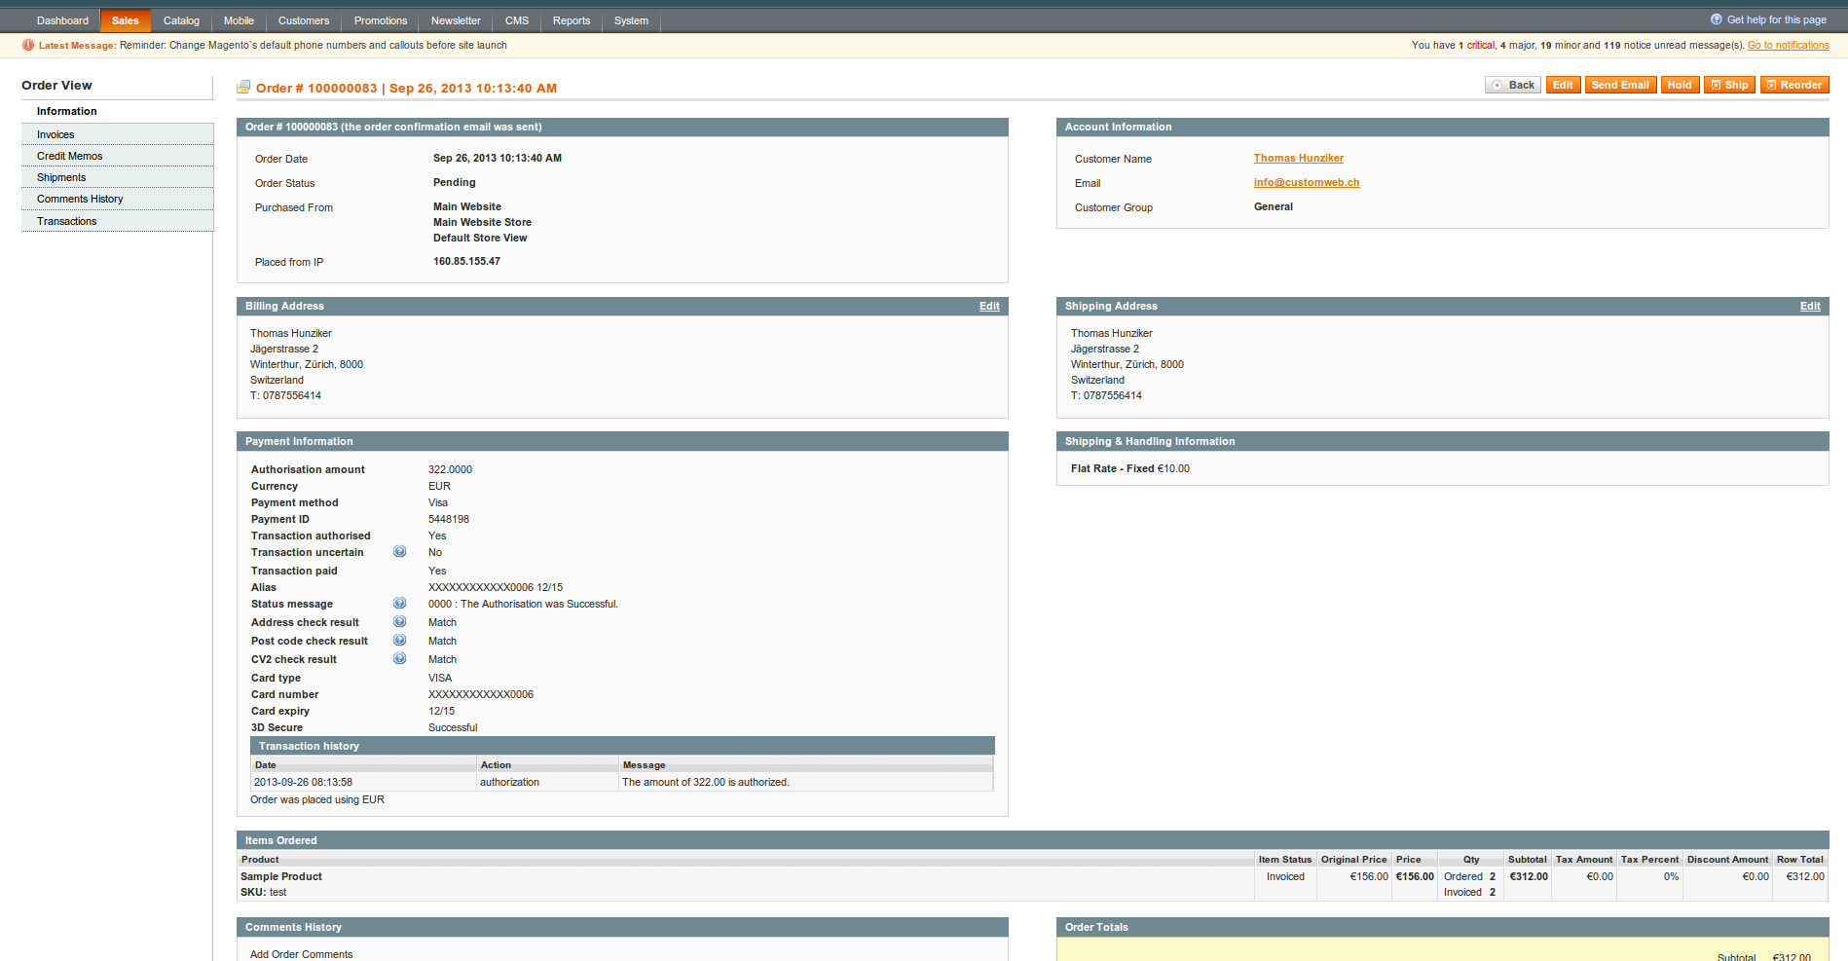Open the Comments History sidebar tab

pyautogui.click(x=80, y=199)
